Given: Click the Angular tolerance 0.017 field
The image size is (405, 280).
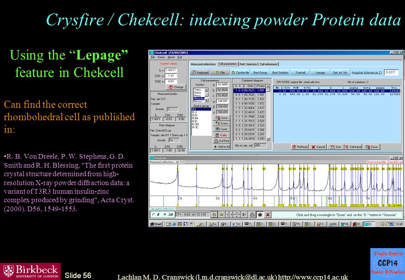Looking at the screenshot, I should pos(391,72).
